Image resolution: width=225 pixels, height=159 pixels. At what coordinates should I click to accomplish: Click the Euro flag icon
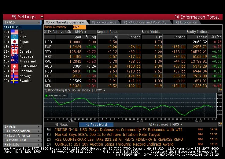point(14,37)
